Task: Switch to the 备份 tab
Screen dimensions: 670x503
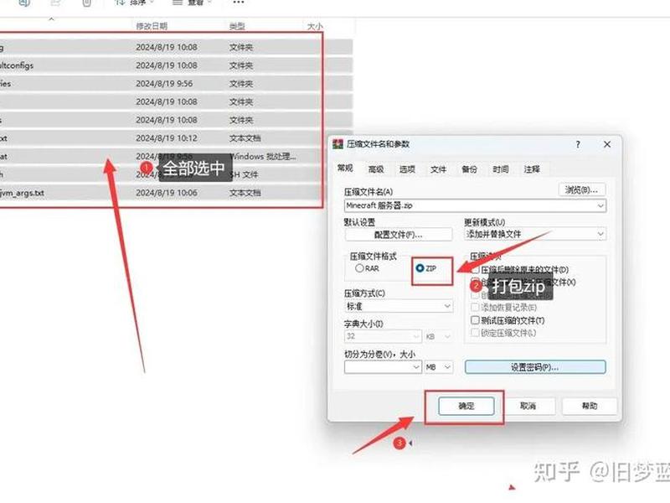Action: point(469,169)
